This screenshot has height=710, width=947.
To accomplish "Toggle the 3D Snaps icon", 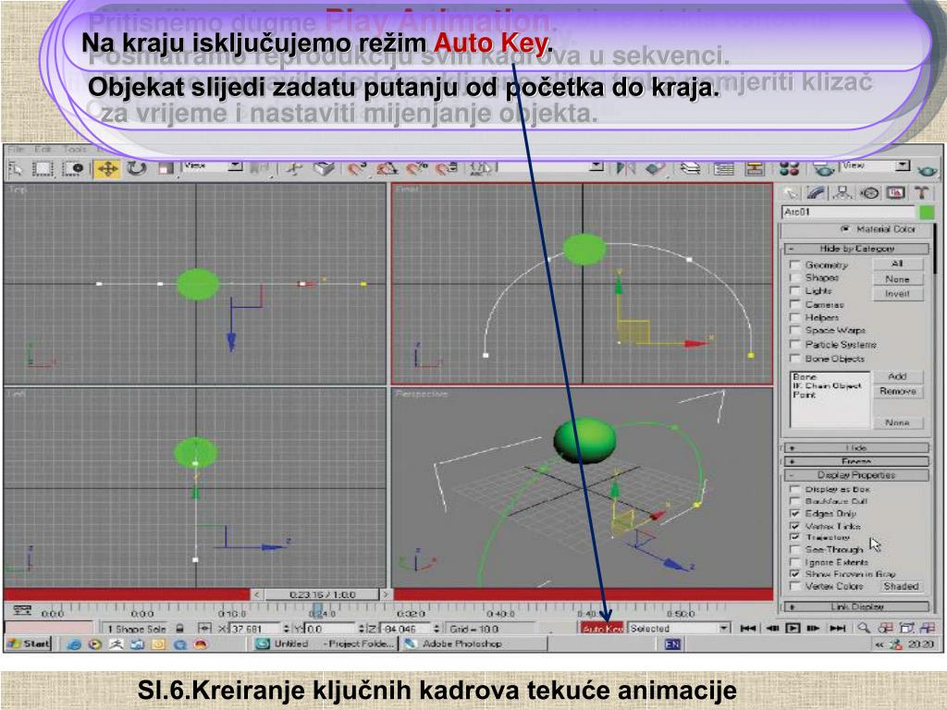I will 356,169.
